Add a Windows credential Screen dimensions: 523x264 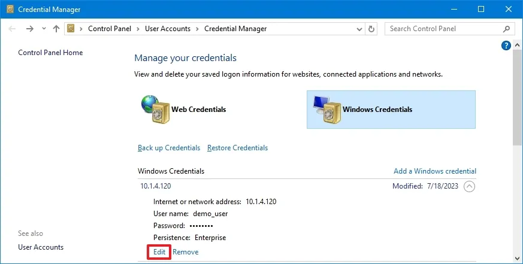coord(434,171)
